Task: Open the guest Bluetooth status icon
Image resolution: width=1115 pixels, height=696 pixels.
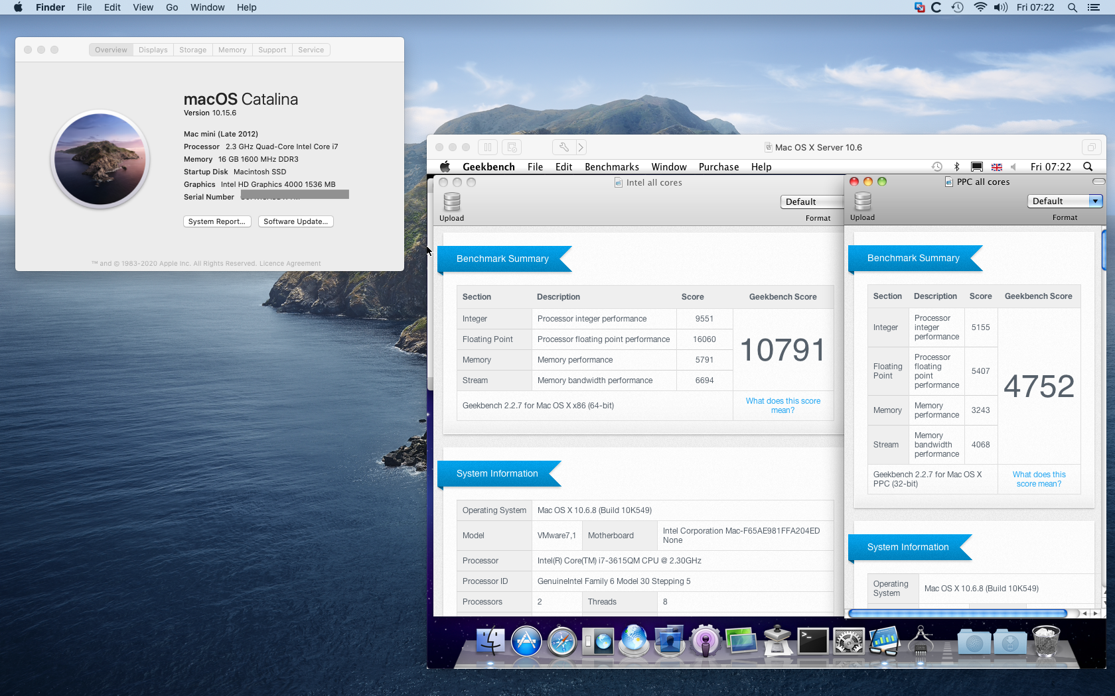Action: coord(956,167)
